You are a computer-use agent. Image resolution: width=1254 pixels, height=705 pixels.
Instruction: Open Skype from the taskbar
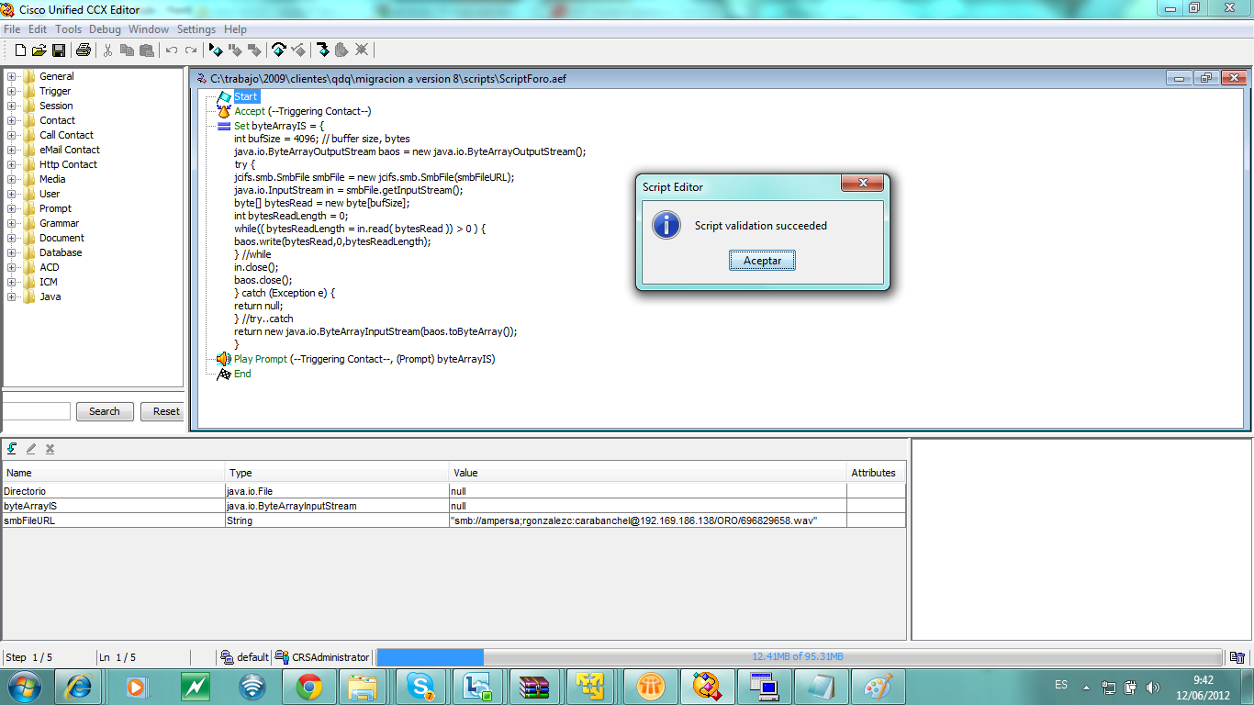point(421,687)
